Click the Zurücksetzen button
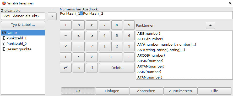233x96 pixels. tap(180, 91)
